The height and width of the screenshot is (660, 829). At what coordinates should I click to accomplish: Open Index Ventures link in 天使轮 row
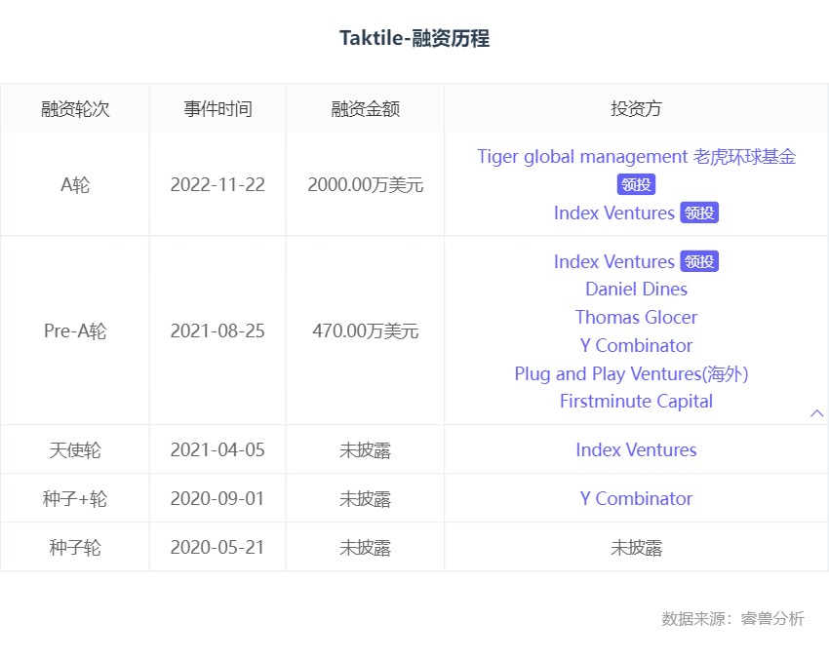tap(636, 449)
